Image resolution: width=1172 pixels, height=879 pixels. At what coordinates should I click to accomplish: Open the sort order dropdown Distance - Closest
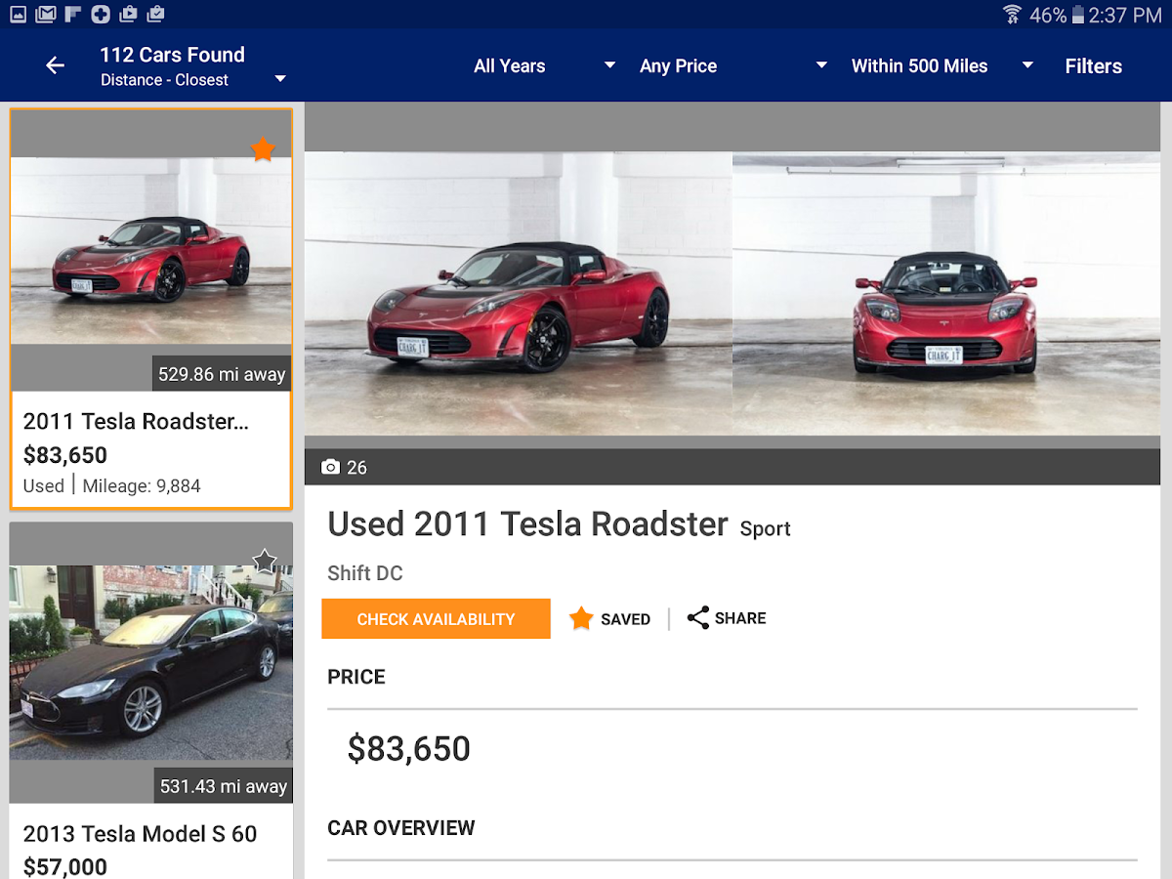point(193,80)
